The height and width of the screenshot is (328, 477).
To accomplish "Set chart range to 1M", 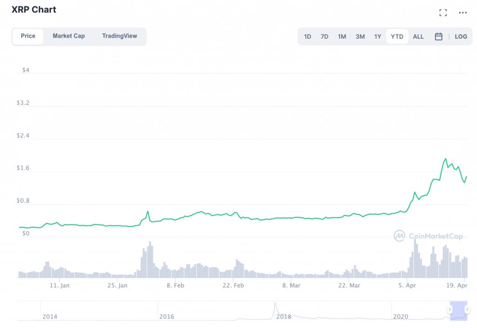I will click(342, 36).
